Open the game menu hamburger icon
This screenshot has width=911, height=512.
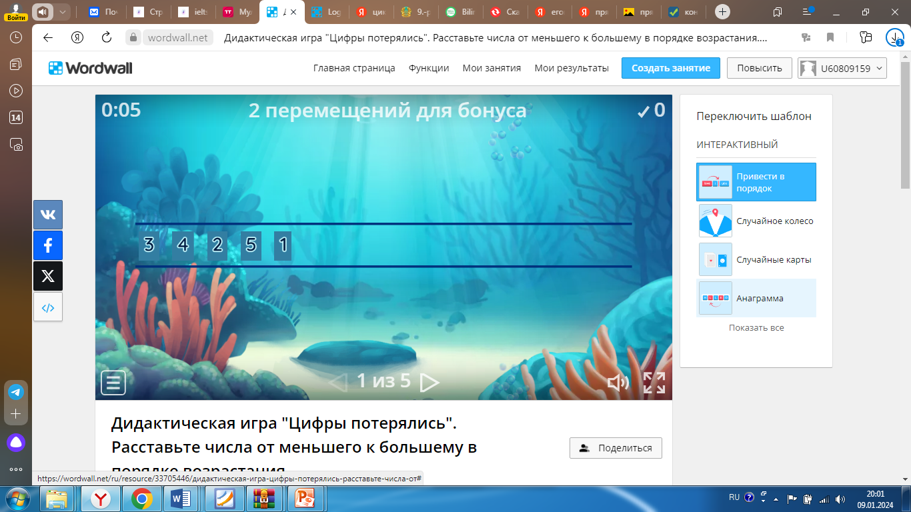coord(113,383)
